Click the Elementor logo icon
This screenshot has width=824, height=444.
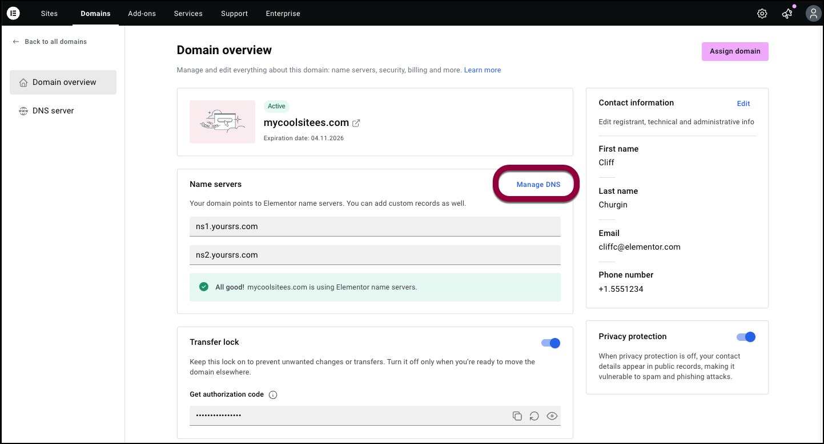[13, 13]
